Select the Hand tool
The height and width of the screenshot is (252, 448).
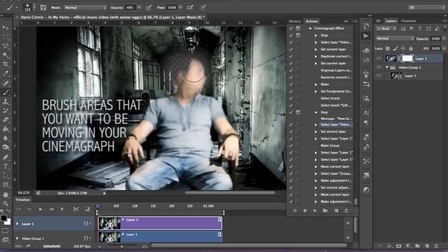(6, 195)
